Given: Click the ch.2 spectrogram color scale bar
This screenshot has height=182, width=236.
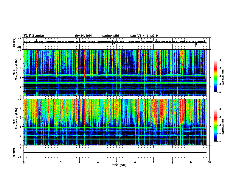Looking at the screenshot, I should coord(216,125).
